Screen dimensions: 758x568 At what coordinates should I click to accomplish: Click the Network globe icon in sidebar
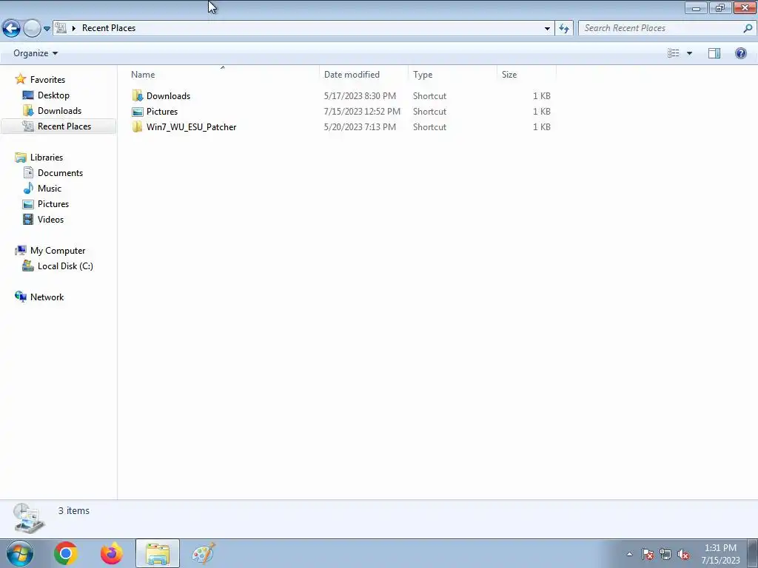(21, 297)
